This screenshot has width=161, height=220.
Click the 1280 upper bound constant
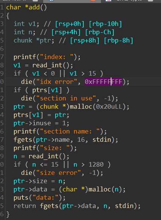(96, 164)
